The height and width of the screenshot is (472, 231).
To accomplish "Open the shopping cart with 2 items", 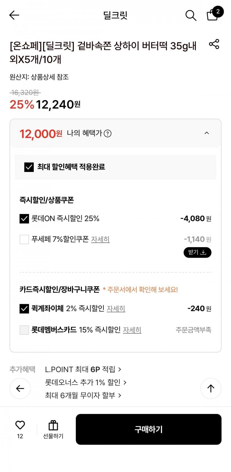I will pos(213,15).
